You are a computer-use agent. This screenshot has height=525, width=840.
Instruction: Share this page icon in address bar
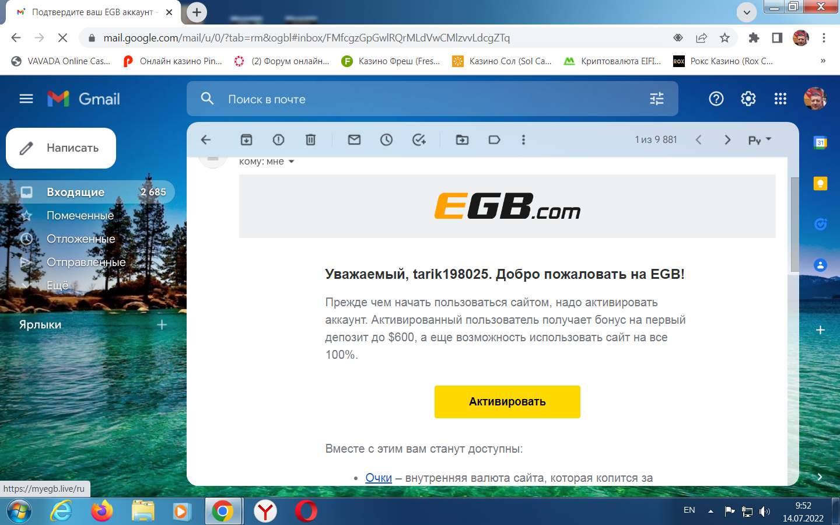[701, 38]
